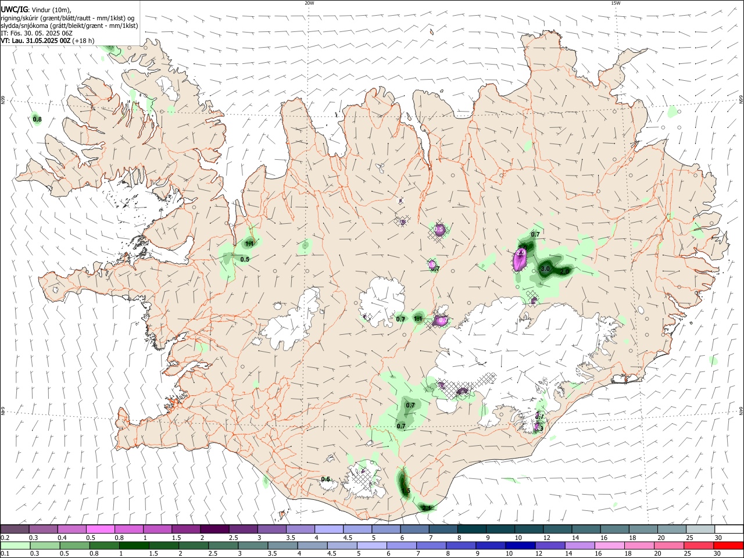Select the 'slydda/snjókoma' legend description line
Image resolution: width=744 pixels, height=558 pixels.
pos(69,26)
